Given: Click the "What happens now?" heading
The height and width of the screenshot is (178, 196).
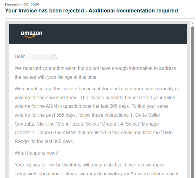Looking at the screenshot, I should pyautogui.click(x=36, y=153).
